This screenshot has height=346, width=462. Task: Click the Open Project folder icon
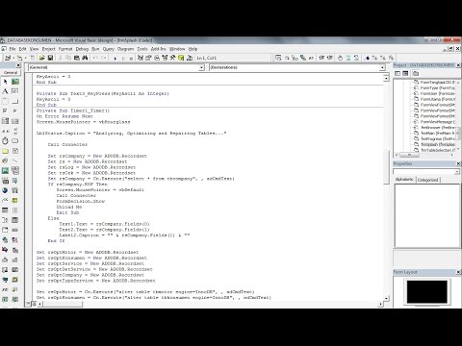41,58
